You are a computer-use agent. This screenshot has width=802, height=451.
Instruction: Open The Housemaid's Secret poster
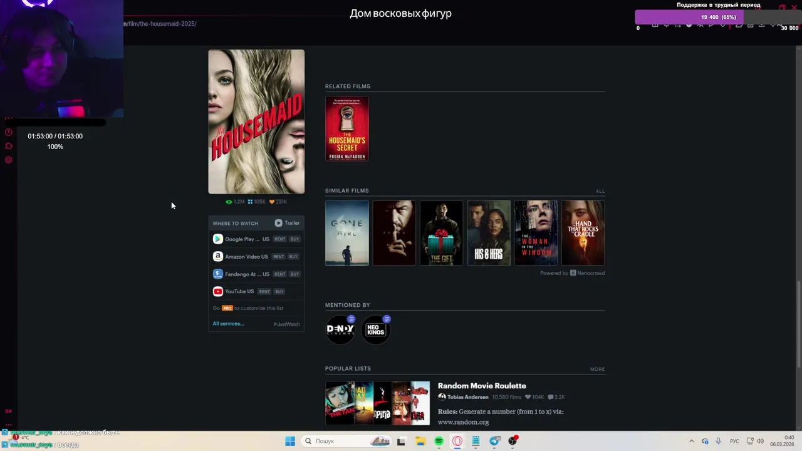point(347,128)
